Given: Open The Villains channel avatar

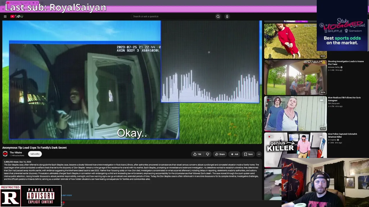Looking at the screenshot, I should (x=5, y=154).
